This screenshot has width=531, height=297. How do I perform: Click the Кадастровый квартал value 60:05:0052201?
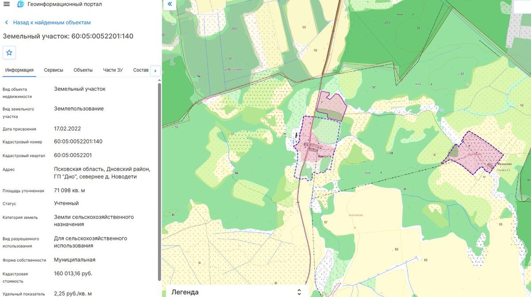(x=73, y=155)
